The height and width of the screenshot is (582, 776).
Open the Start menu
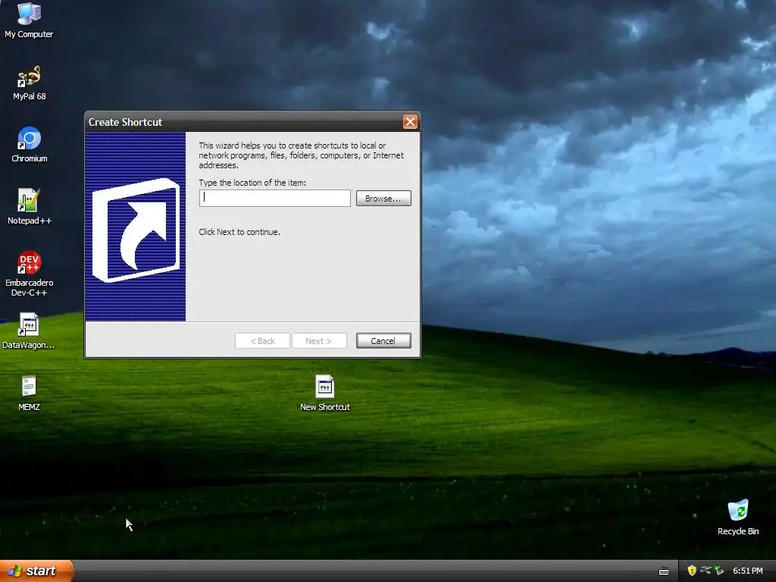(36, 571)
